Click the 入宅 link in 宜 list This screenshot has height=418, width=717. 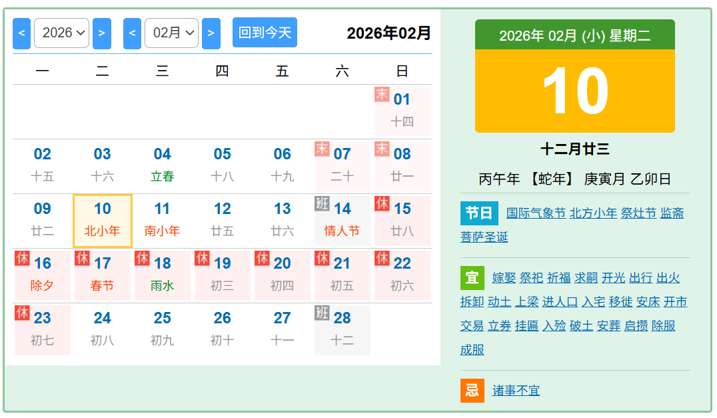593,302
